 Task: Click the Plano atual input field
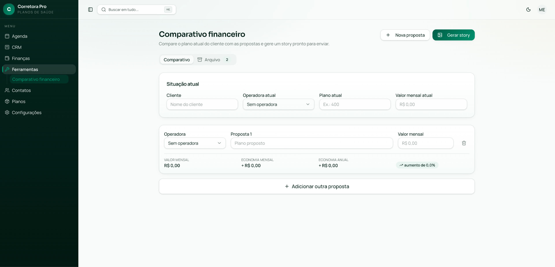[x=355, y=104]
